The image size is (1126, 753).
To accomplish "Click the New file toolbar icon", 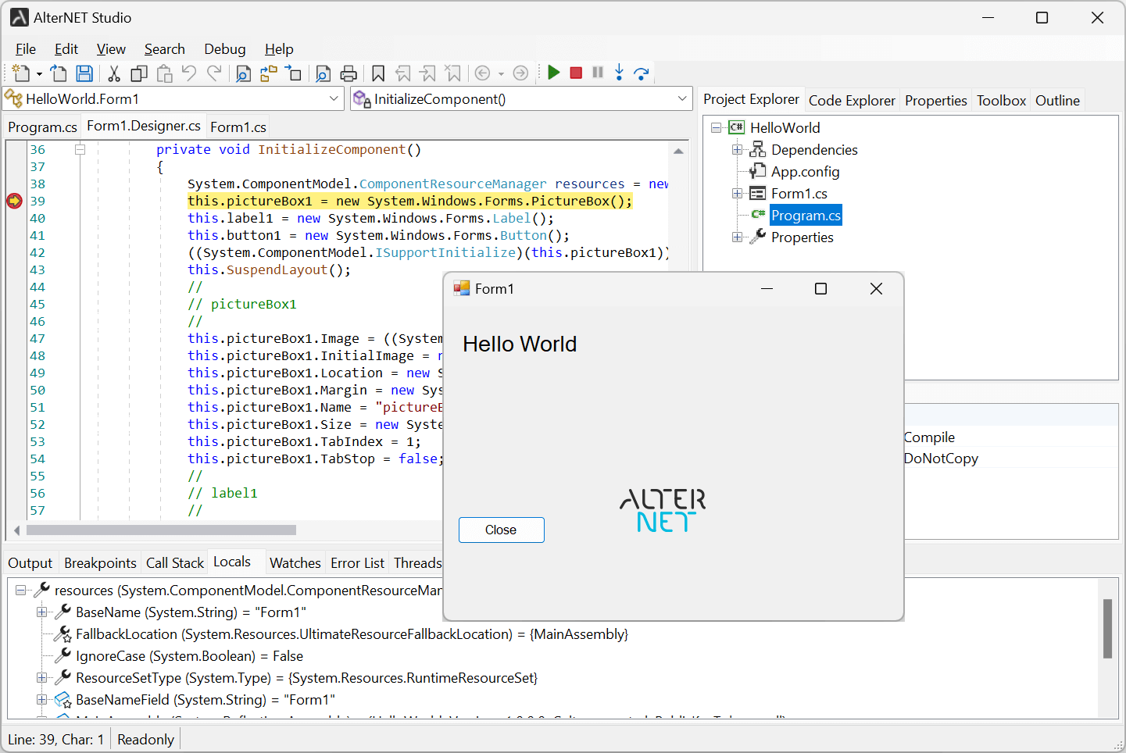I will pos(21,73).
